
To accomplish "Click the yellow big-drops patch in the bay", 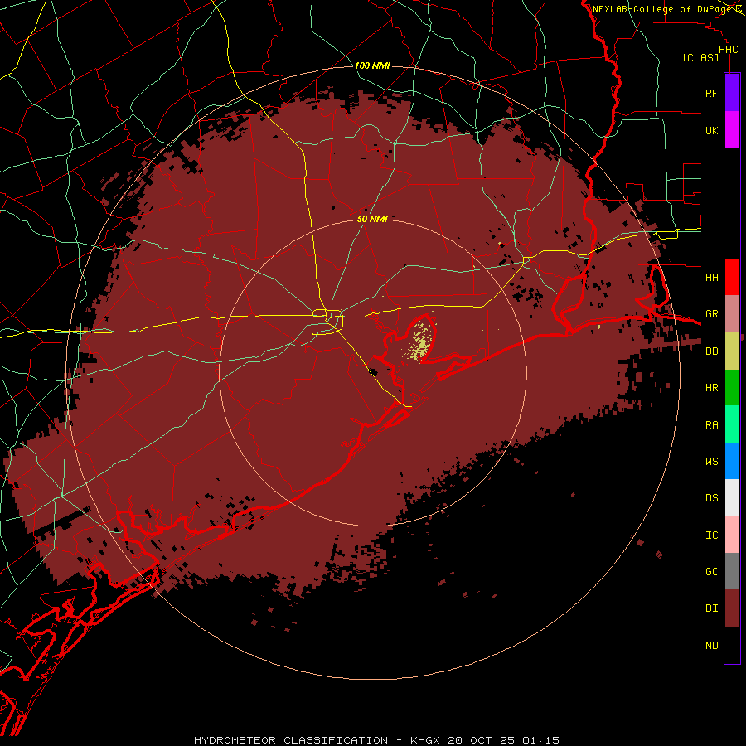I will point(419,342).
